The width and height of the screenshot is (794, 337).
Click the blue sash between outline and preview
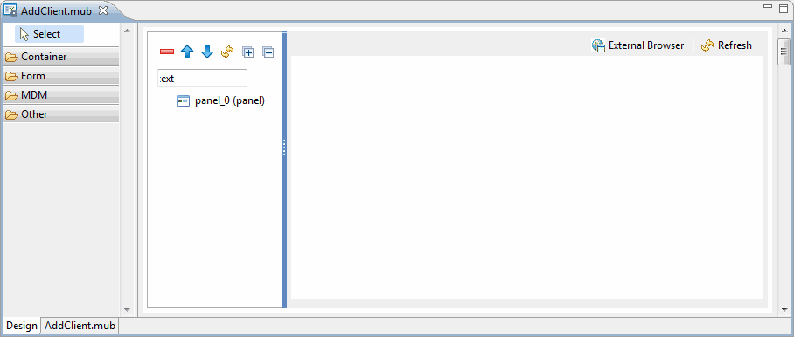pos(284,169)
